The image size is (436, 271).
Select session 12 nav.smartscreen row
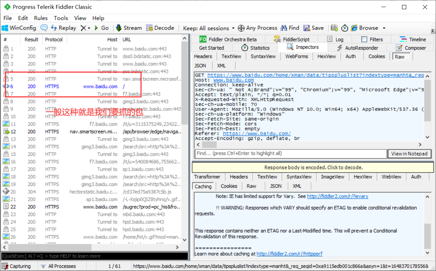point(91,132)
